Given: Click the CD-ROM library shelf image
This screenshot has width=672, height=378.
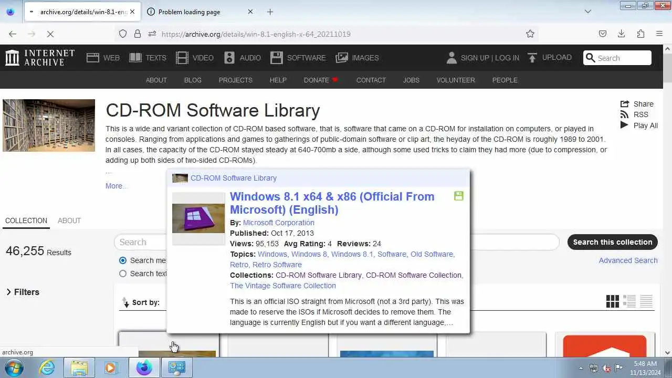Looking at the screenshot, I should pos(49,125).
